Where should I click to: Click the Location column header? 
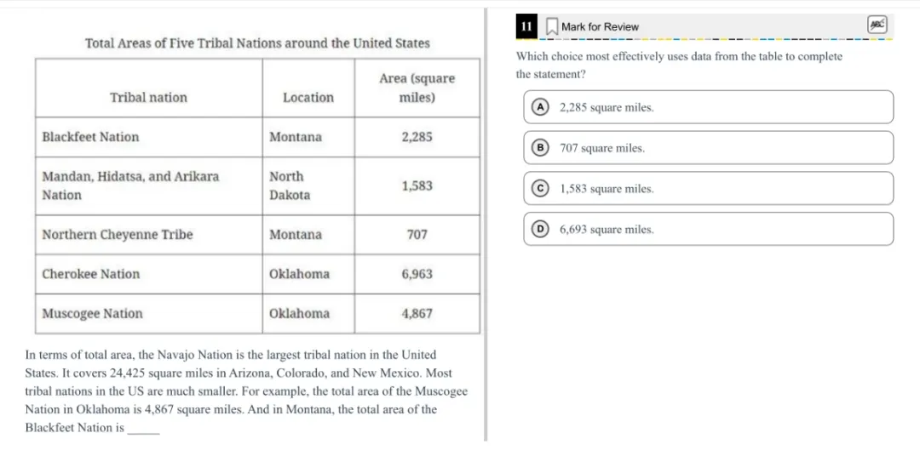308,98
